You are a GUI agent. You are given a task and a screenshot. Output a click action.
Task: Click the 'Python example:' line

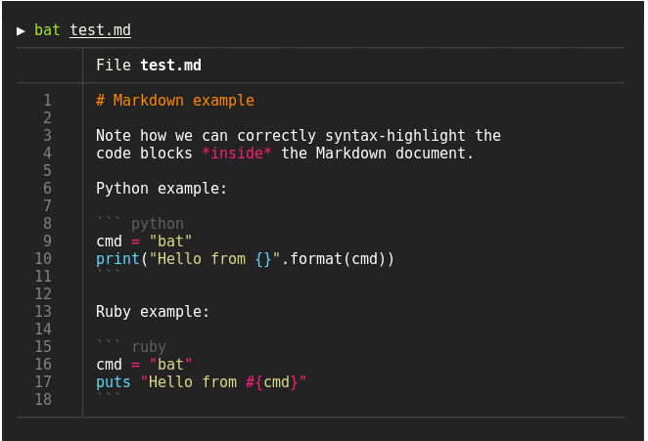[161, 189]
